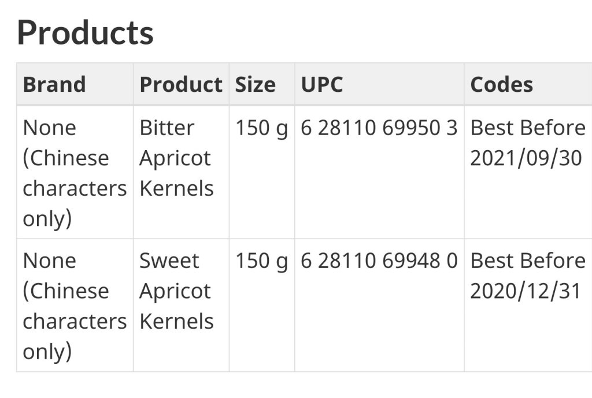
Task: Click the word Sweet in product column
Action: point(169,261)
